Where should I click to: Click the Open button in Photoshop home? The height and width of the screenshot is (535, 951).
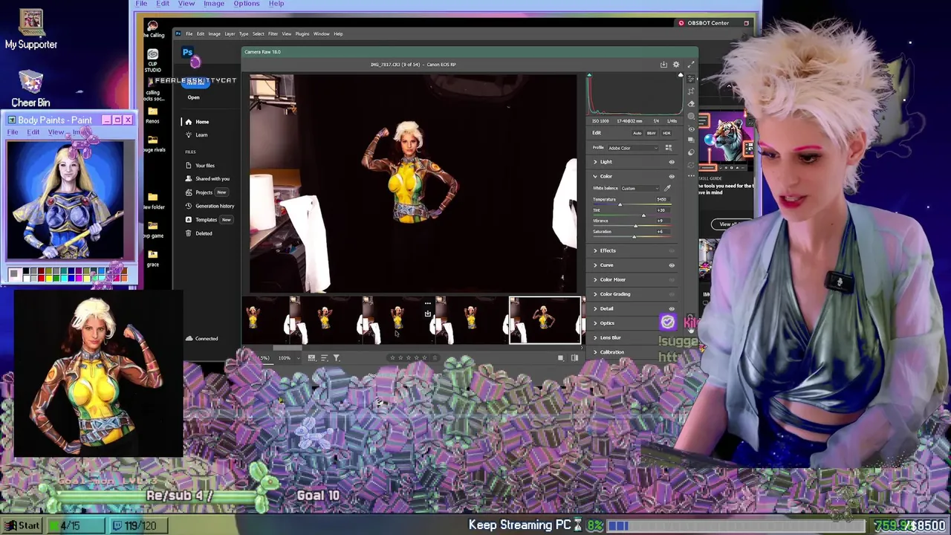(x=193, y=97)
